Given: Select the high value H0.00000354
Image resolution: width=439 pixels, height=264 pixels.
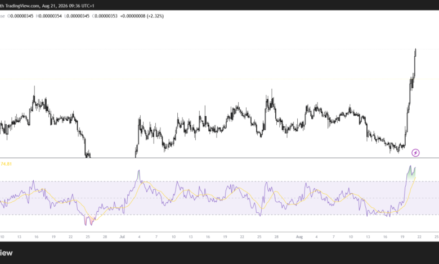Looking at the screenshot, I should tap(49, 16).
